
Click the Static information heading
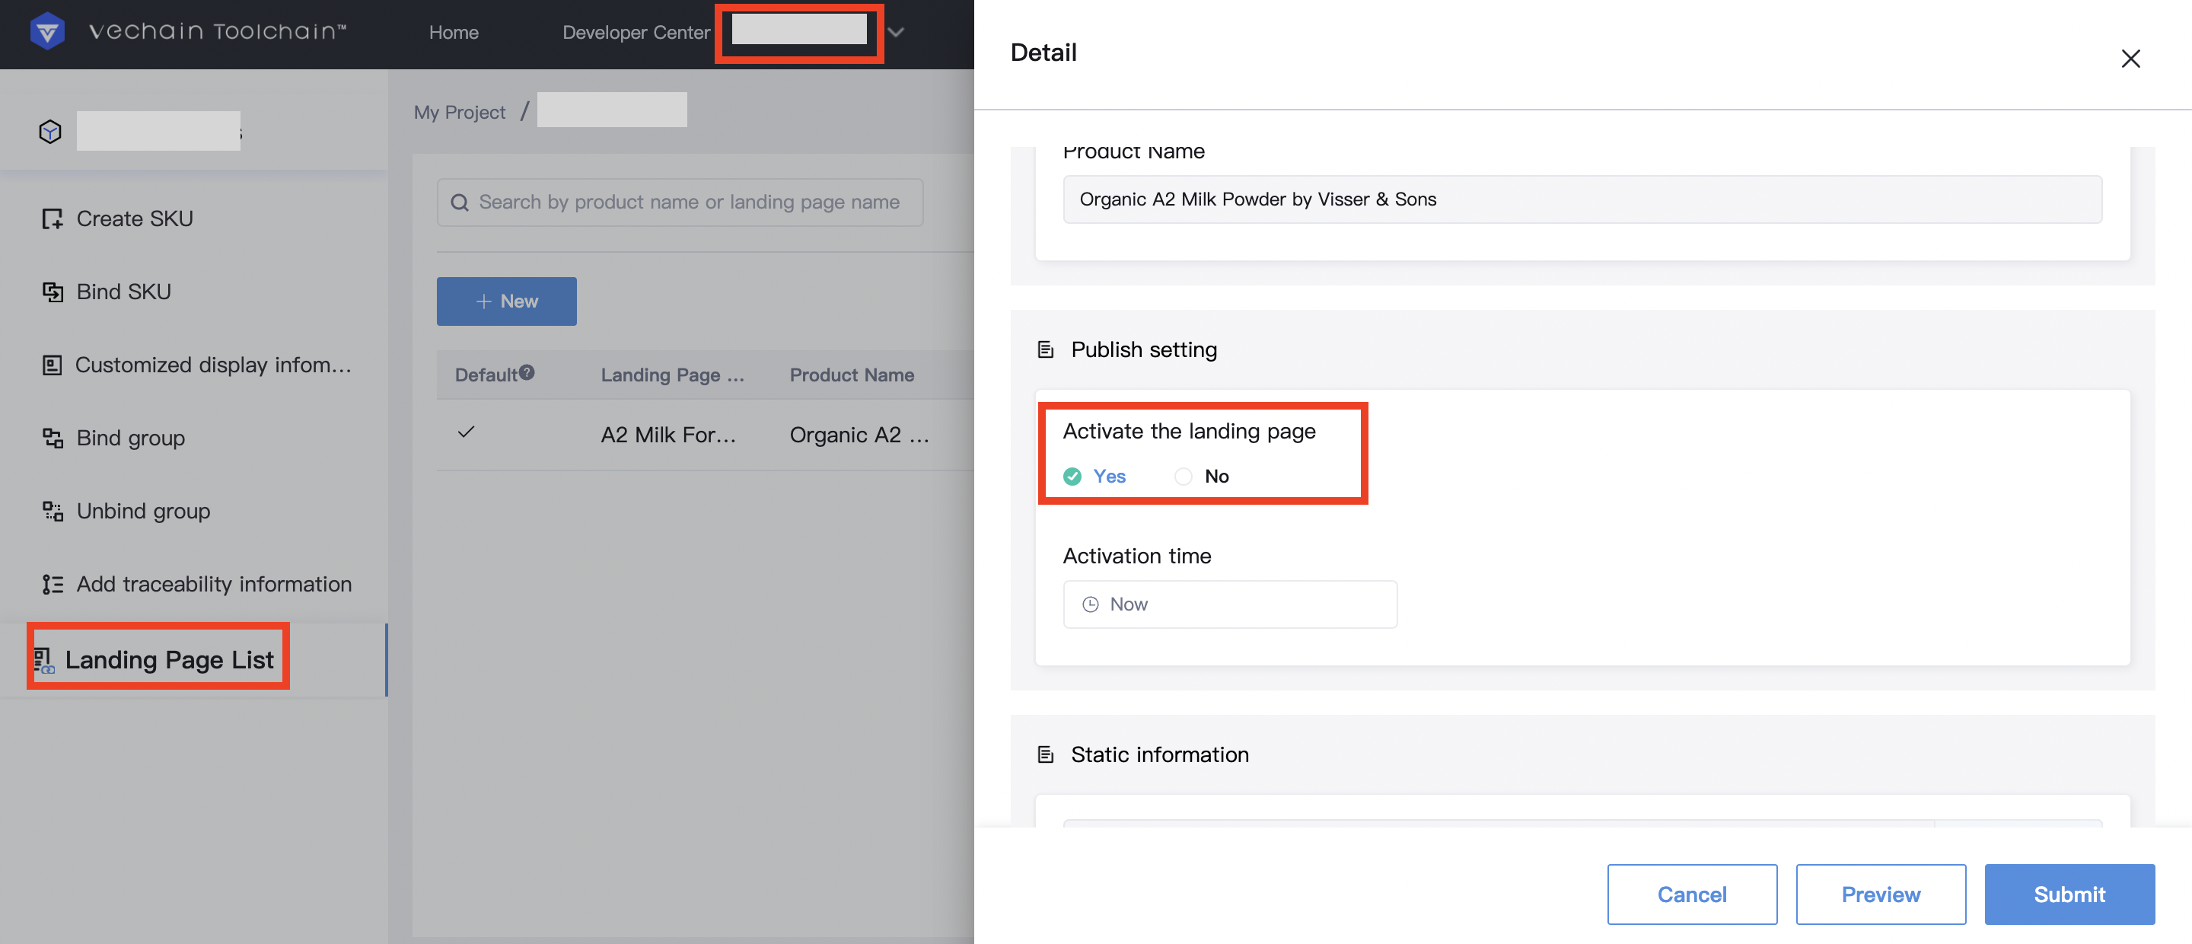tap(1160, 755)
